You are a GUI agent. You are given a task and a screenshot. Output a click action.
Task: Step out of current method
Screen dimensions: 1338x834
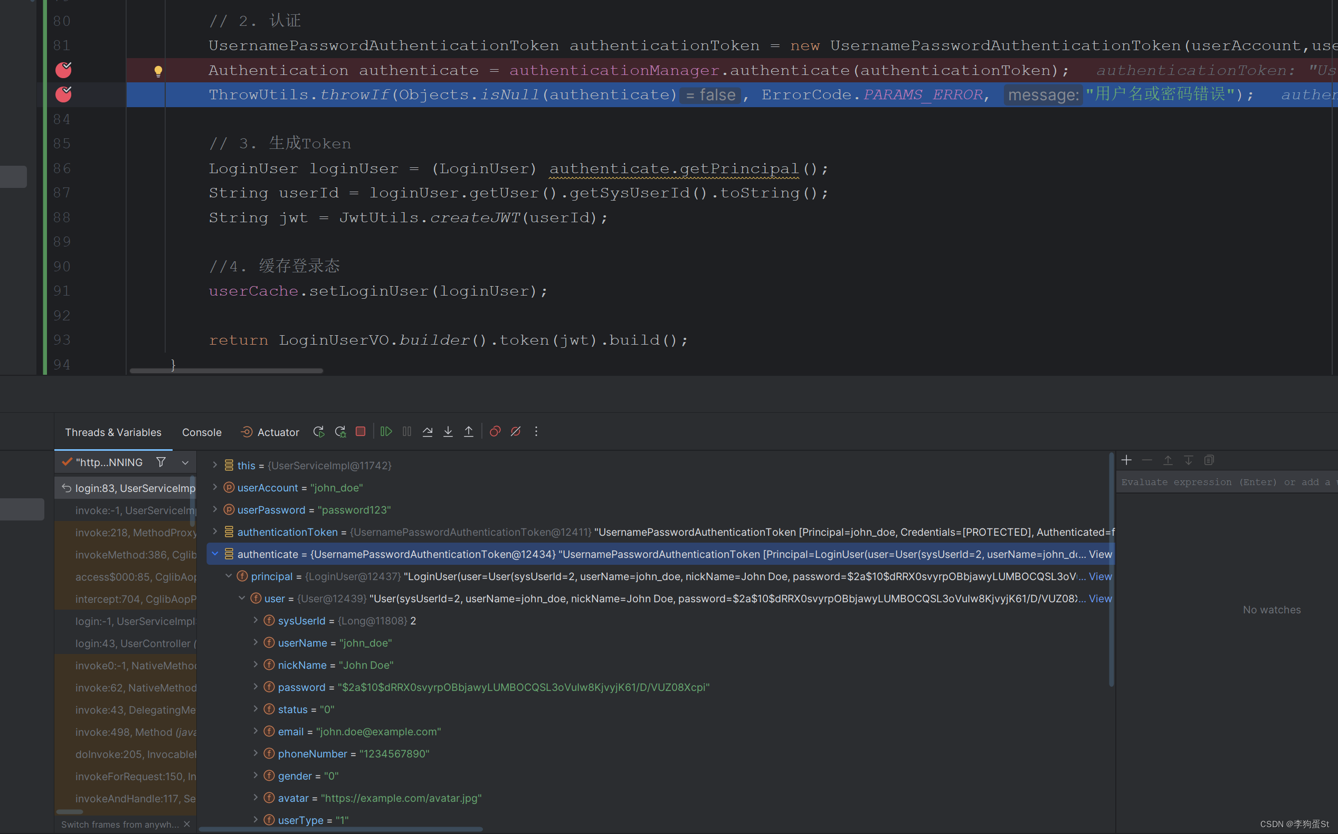point(468,431)
